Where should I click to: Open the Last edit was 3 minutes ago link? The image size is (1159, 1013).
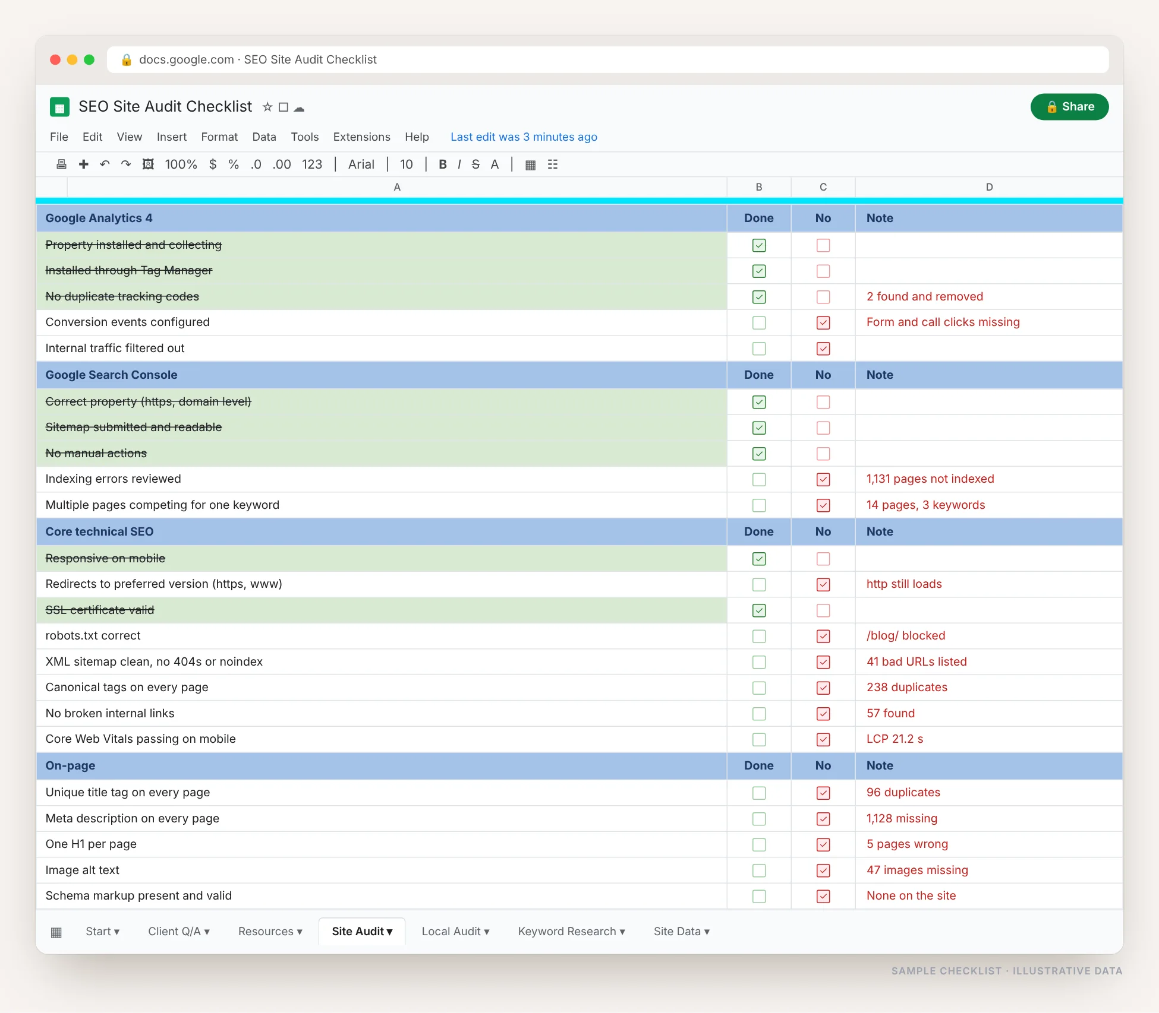click(x=524, y=137)
